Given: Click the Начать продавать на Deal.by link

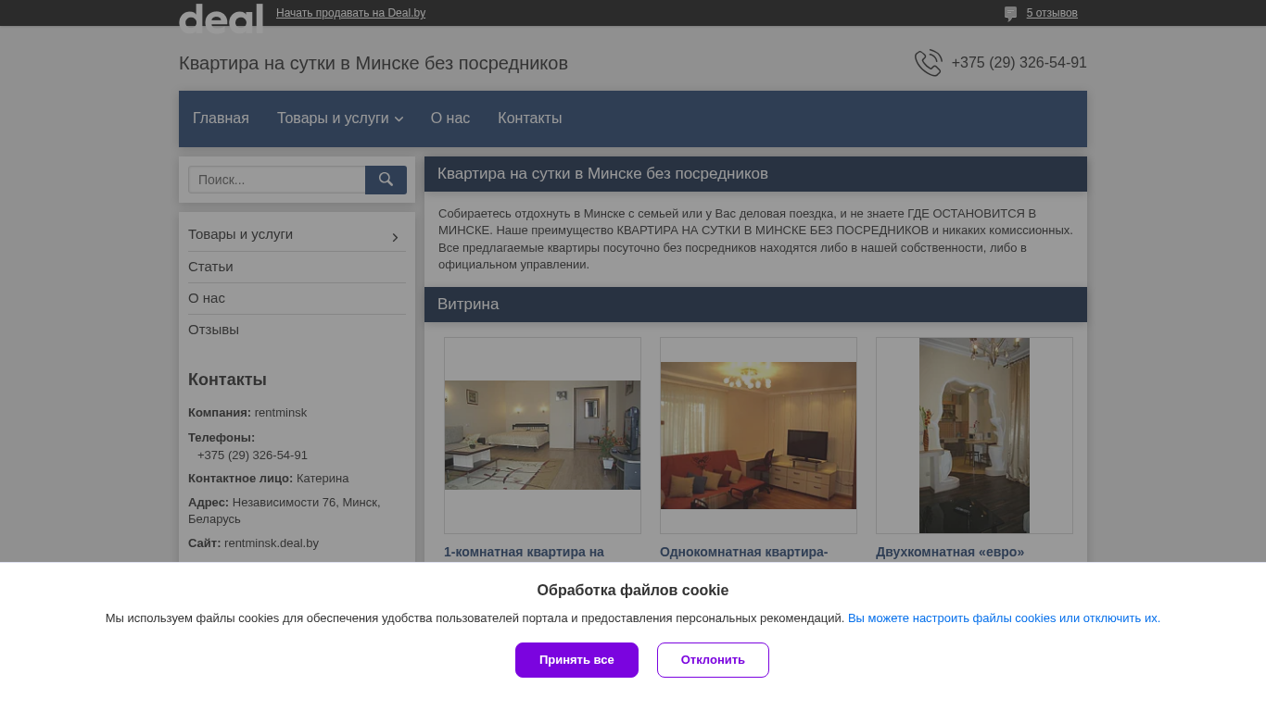Looking at the screenshot, I should [x=351, y=13].
